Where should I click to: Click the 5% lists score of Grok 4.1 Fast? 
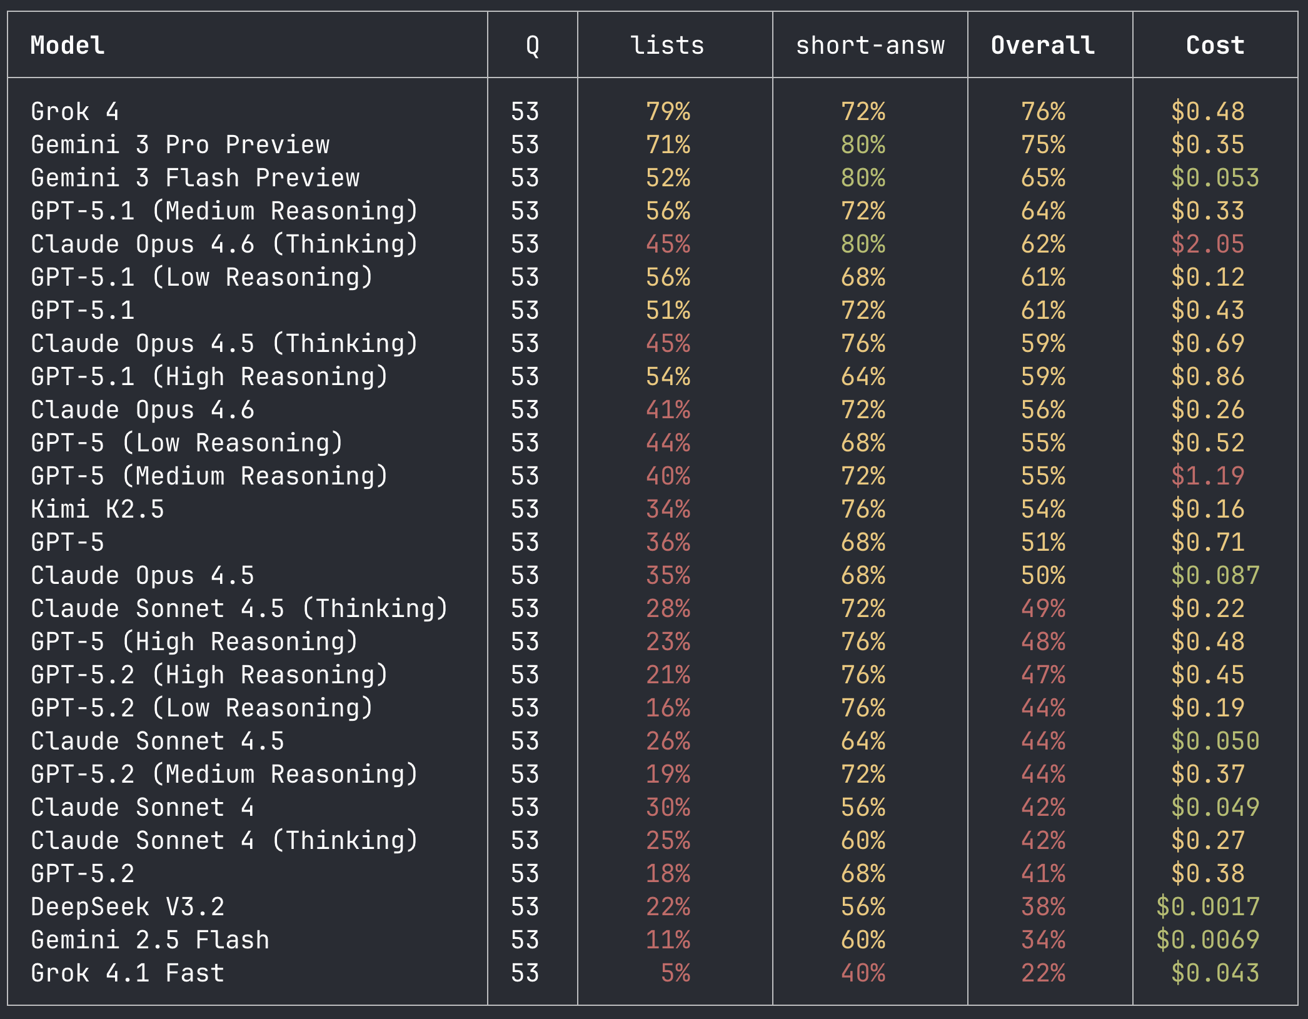click(x=676, y=972)
